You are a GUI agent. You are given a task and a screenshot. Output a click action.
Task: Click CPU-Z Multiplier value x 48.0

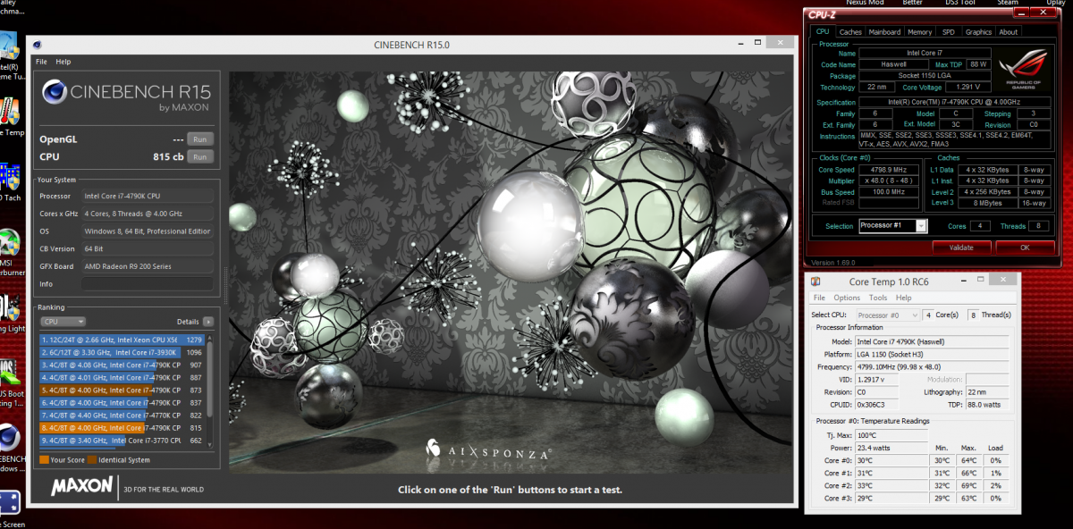(891, 181)
